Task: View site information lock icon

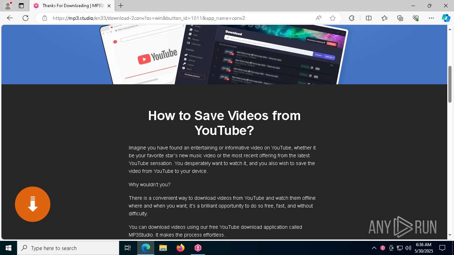Action: pyautogui.click(x=44, y=18)
